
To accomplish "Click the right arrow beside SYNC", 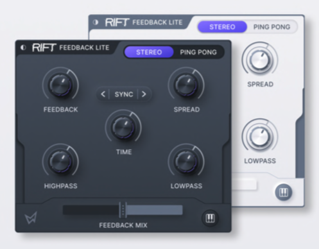I will point(144,94).
